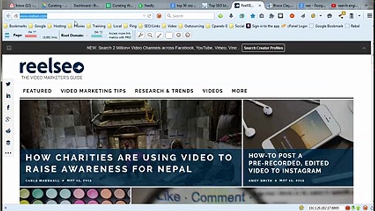
Task: Switch to the feedly tab
Action: pos(149,5)
